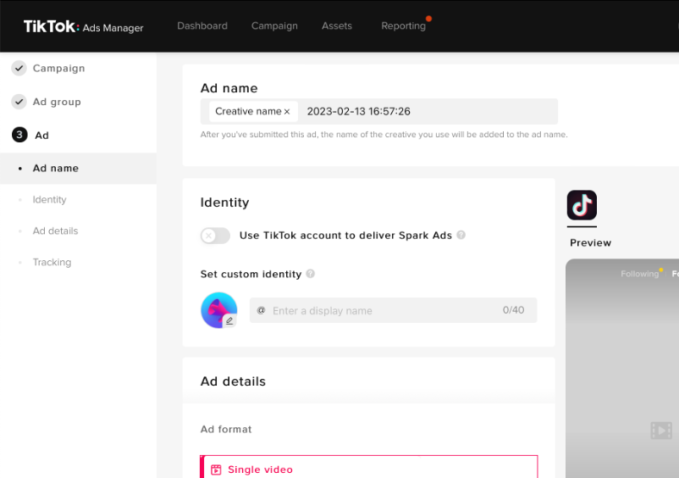Image resolution: width=679 pixels, height=478 pixels.
Task: Jump to Identity section in sidebar
Action: tap(49, 200)
